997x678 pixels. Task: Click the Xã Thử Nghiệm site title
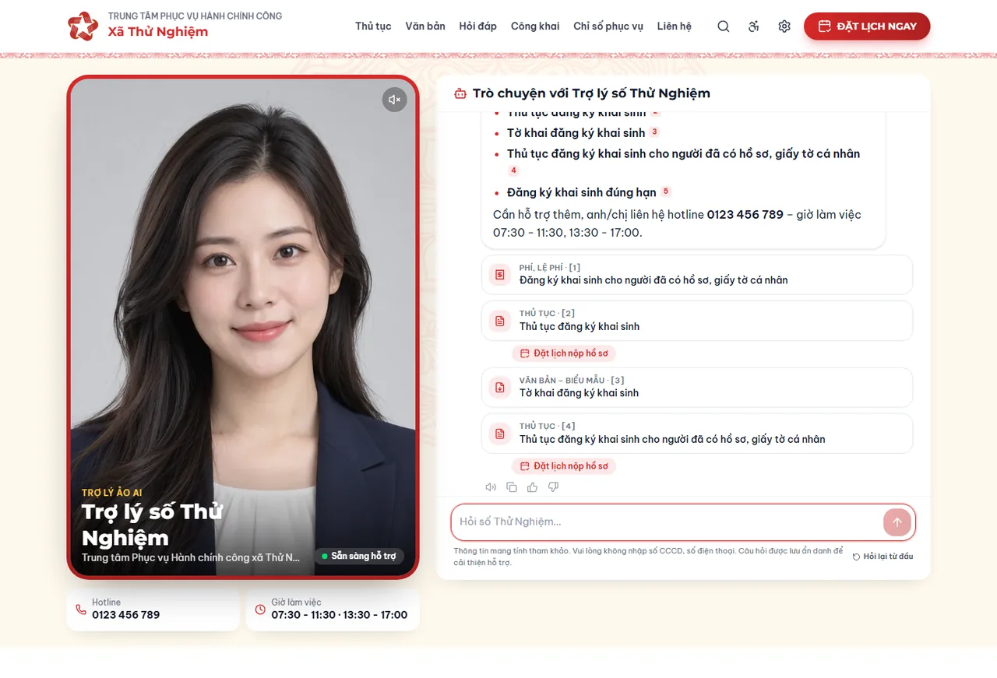(x=158, y=32)
